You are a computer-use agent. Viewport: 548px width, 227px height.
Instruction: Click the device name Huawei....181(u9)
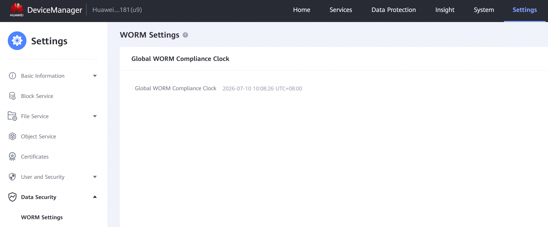(x=117, y=10)
